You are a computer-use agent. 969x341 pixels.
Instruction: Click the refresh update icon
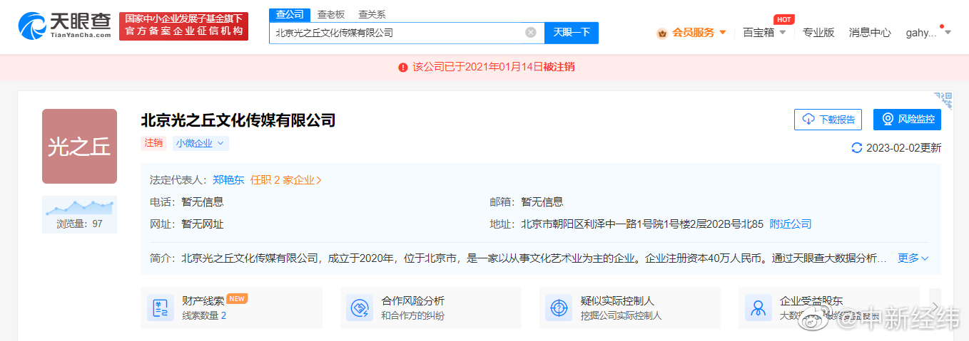point(857,148)
